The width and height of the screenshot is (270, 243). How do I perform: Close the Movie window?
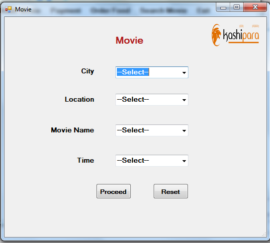pyautogui.click(x=255, y=7)
